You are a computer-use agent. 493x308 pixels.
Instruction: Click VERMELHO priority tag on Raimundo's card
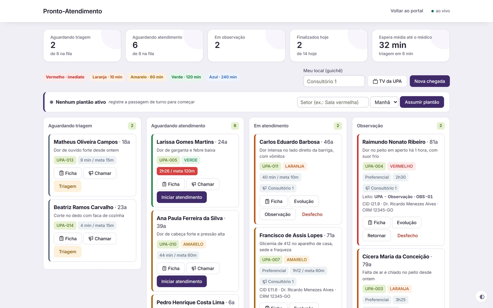coord(401,166)
